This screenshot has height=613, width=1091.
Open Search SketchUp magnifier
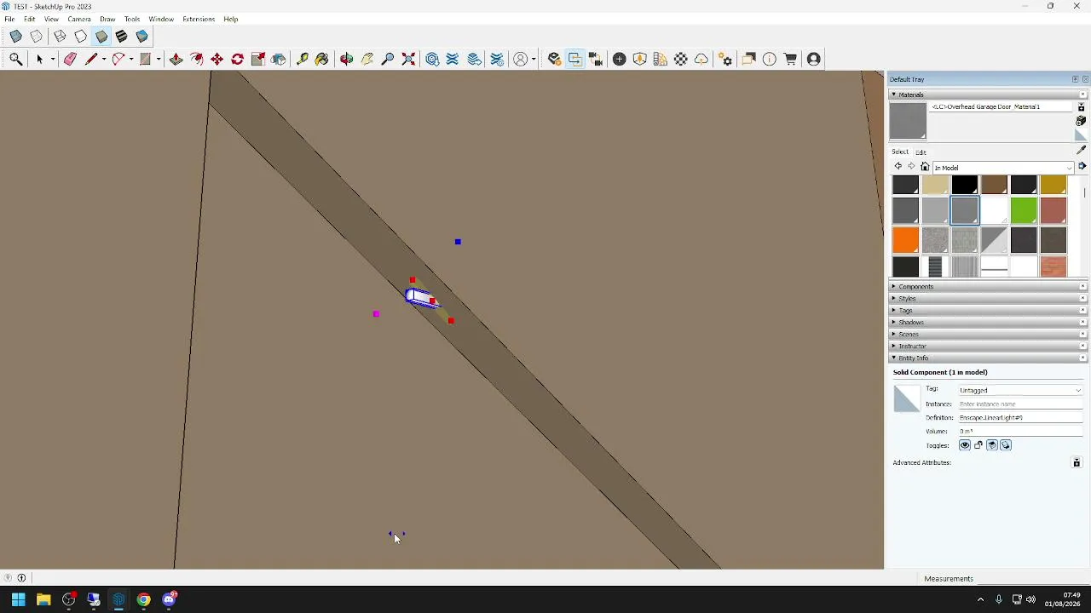16,59
